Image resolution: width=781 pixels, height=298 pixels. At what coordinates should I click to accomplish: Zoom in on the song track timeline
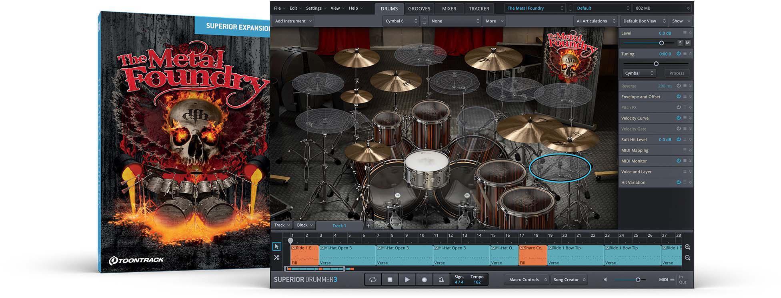(x=687, y=248)
